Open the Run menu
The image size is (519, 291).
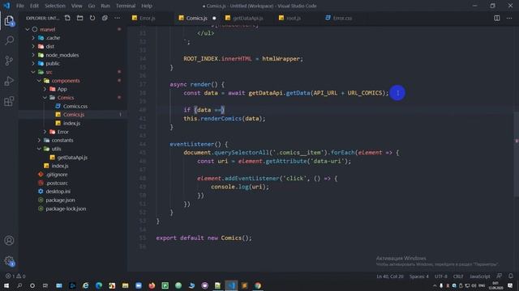pos(105,6)
